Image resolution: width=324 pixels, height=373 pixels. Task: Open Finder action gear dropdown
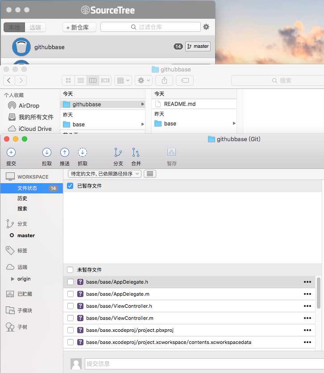144,80
